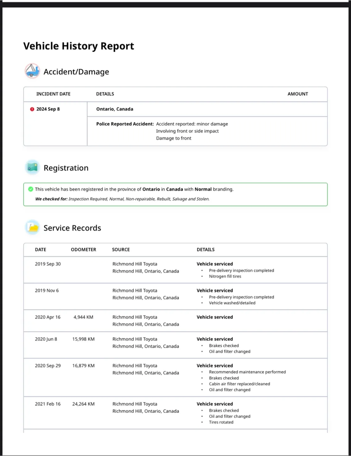Select the 2020 Sep 29 service record date

point(48,366)
